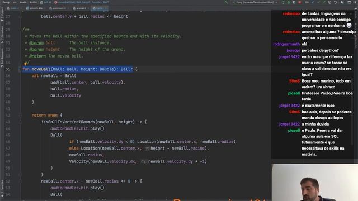
Task: Click main folder in the navigation breadcrumb
Action: tap(23, 2)
